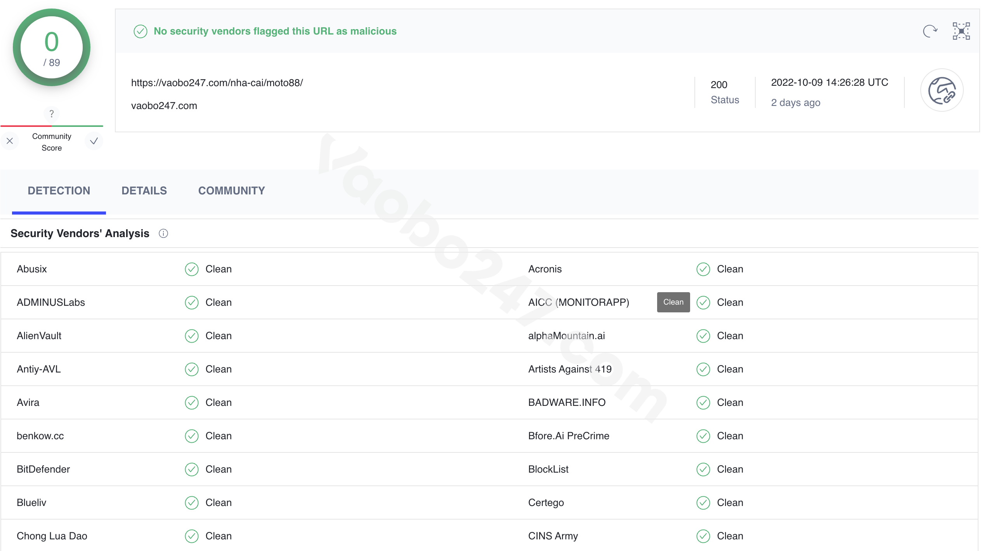This screenshot has width=982, height=551.
Task: Click check icon for Antiy-AVL
Action: 191,369
